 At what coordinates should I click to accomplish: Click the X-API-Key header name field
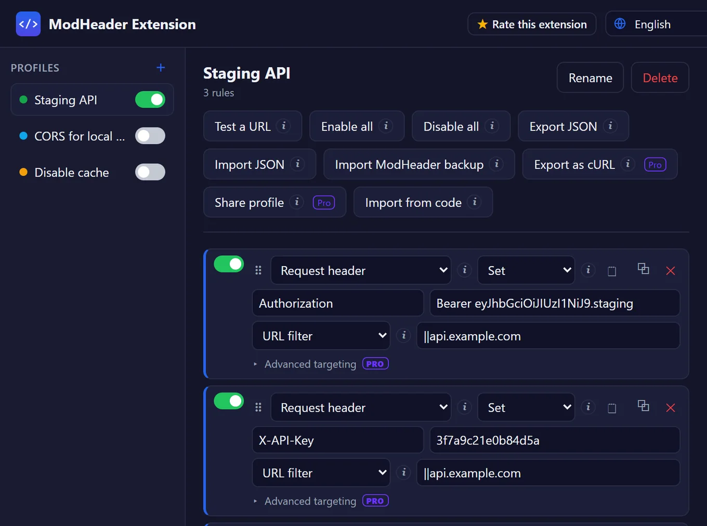(x=338, y=440)
